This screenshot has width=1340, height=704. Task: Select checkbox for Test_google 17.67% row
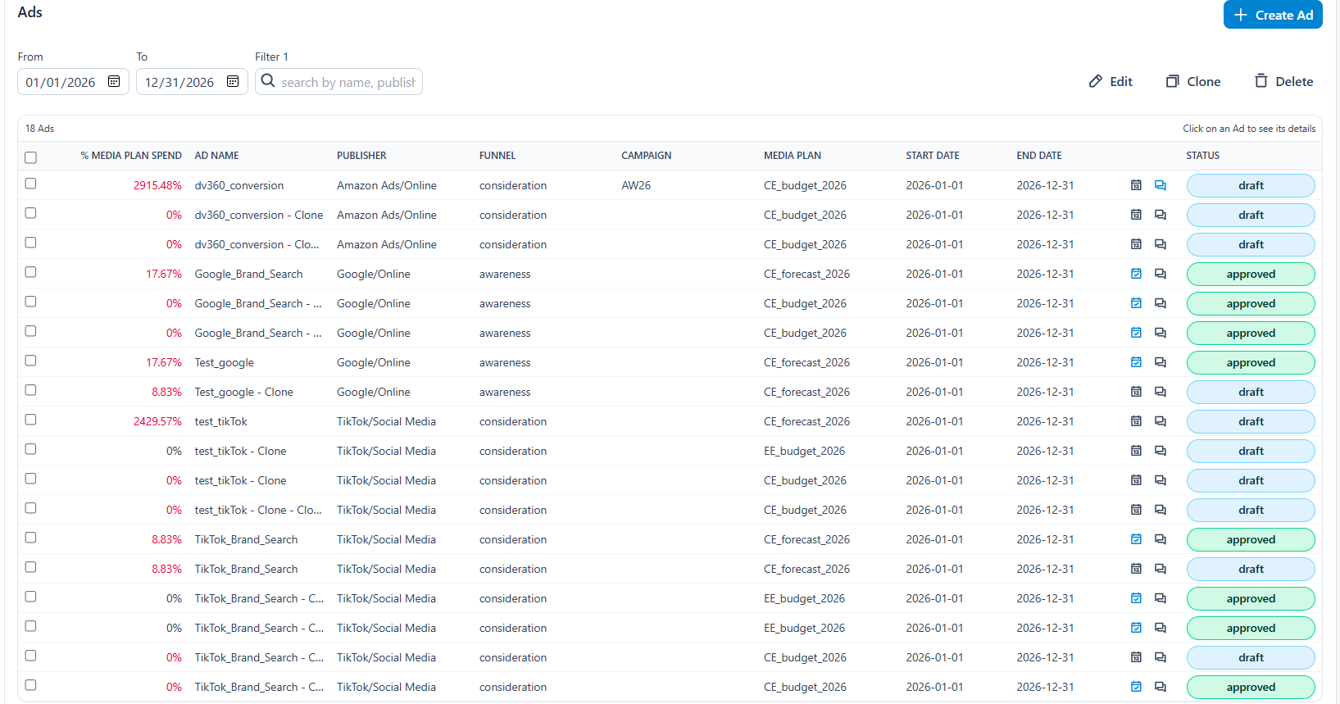click(x=30, y=361)
